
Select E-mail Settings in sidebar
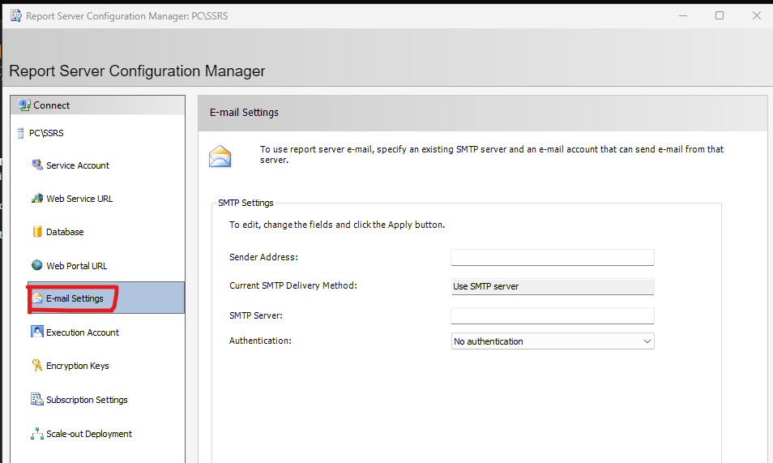pyautogui.click(x=106, y=298)
